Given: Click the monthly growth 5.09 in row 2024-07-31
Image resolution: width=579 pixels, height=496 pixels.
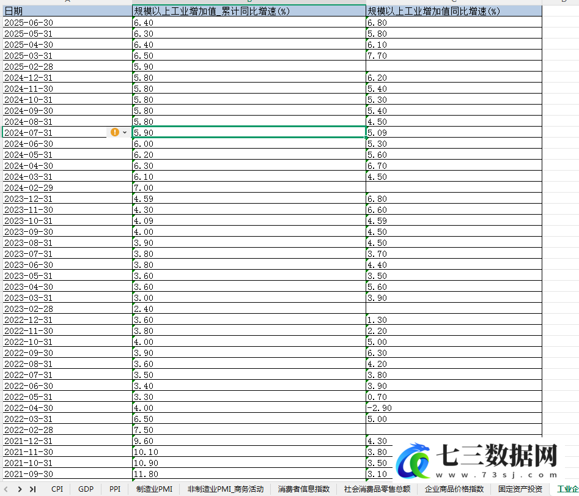Looking at the screenshot, I should (x=454, y=133).
